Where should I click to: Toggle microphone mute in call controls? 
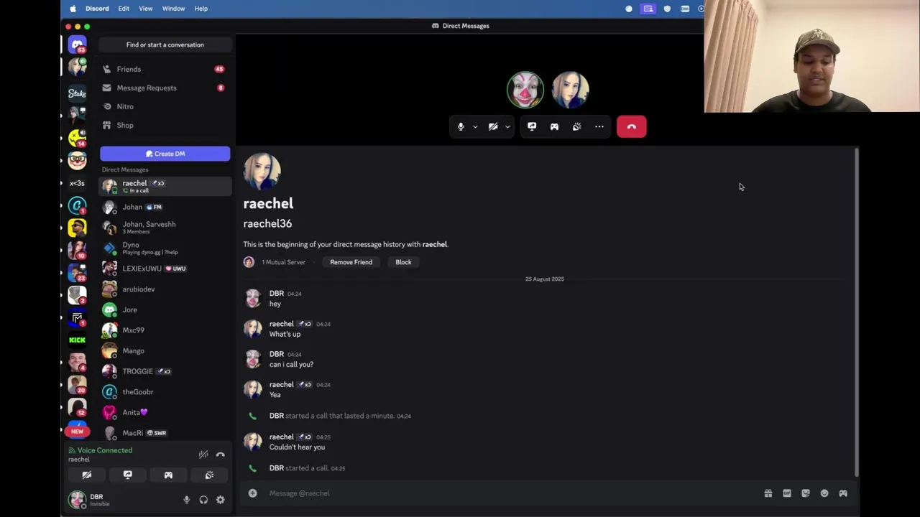pyautogui.click(x=461, y=126)
